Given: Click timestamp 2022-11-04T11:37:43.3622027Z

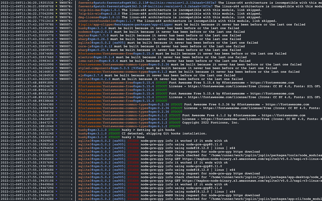Looking at the screenshot, I should point(27,79).
